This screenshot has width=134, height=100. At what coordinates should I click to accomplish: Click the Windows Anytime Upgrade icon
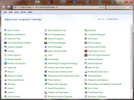pos(46,97)
